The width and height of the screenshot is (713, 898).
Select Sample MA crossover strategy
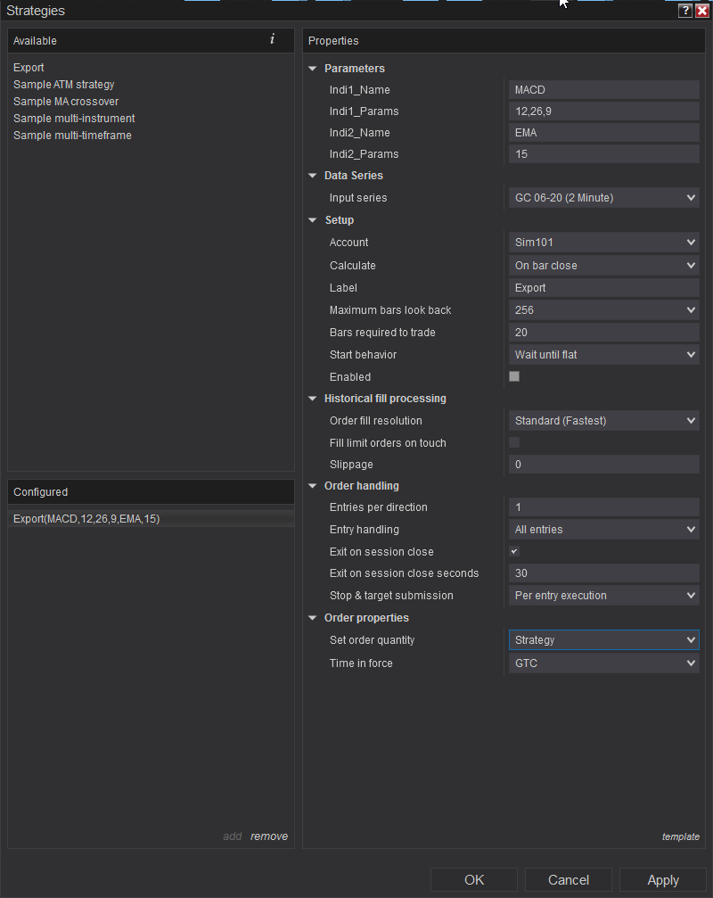(66, 102)
